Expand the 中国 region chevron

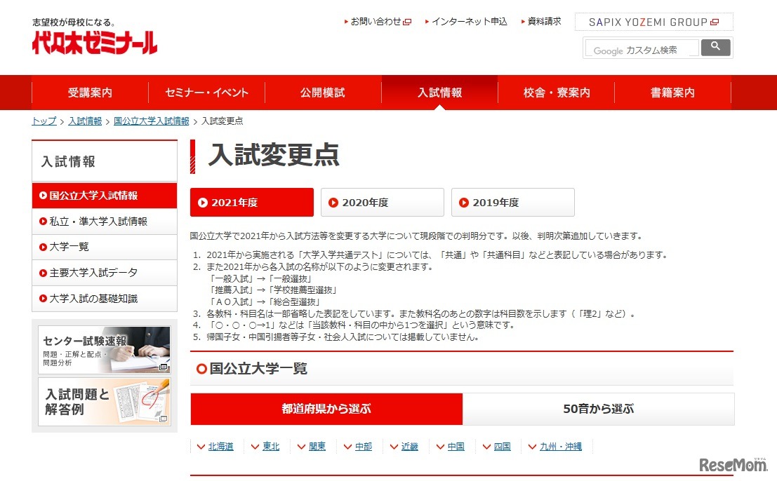tap(441, 446)
